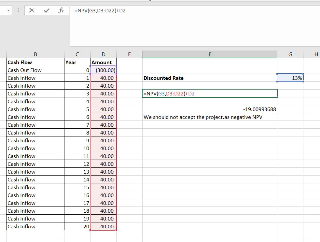Viewport: 320px width, 242px height.
Task: Select column F header
Action: click(x=210, y=54)
